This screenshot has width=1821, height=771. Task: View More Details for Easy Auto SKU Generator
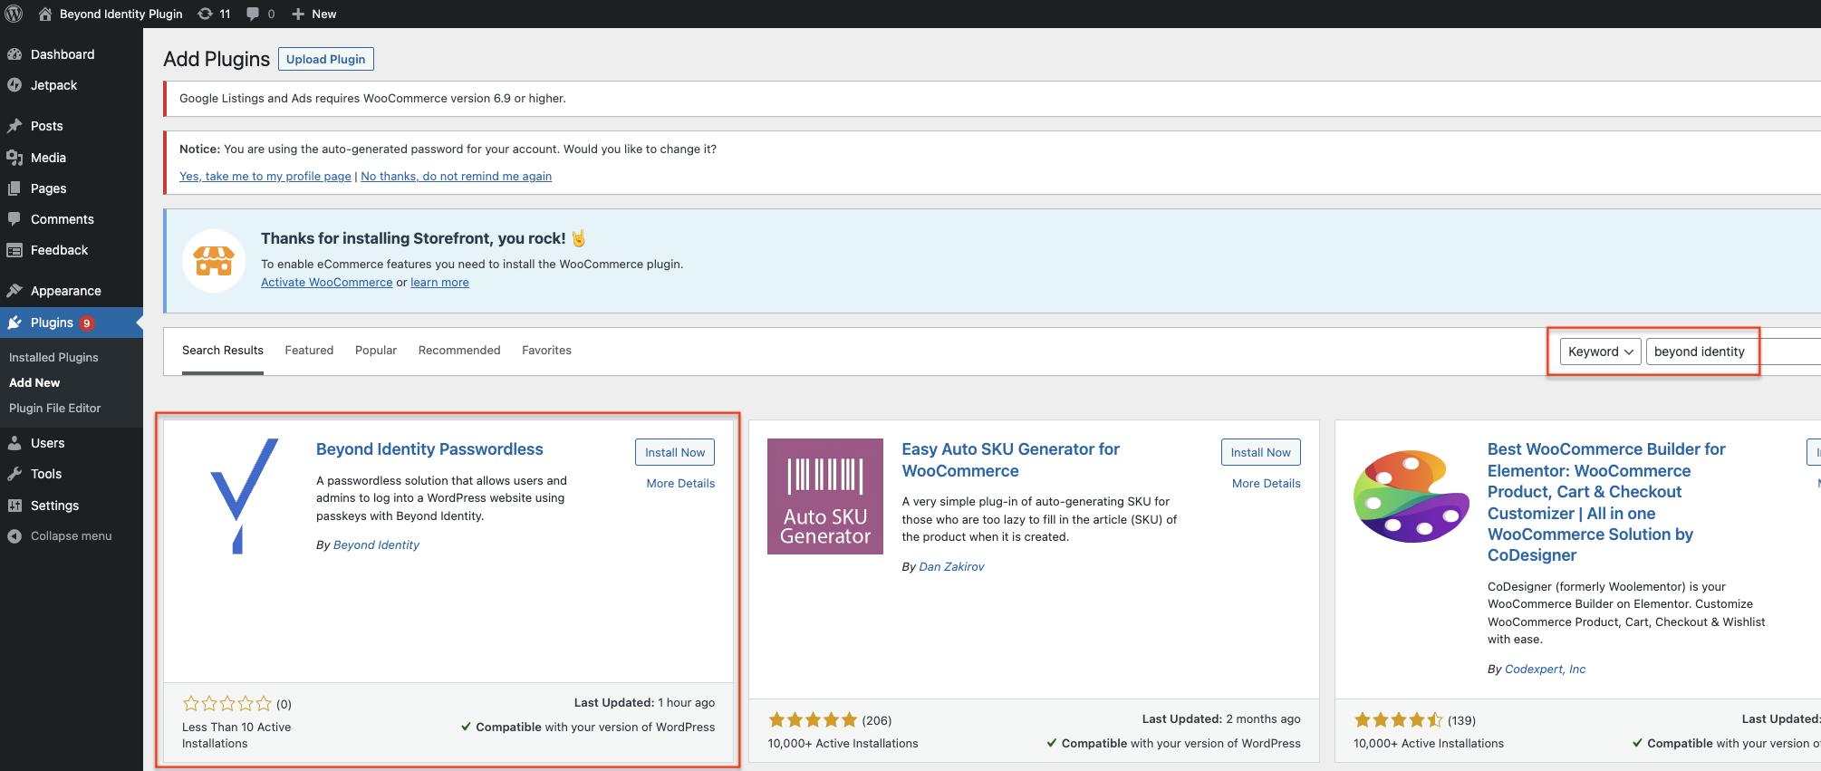tap(1266, 484)
